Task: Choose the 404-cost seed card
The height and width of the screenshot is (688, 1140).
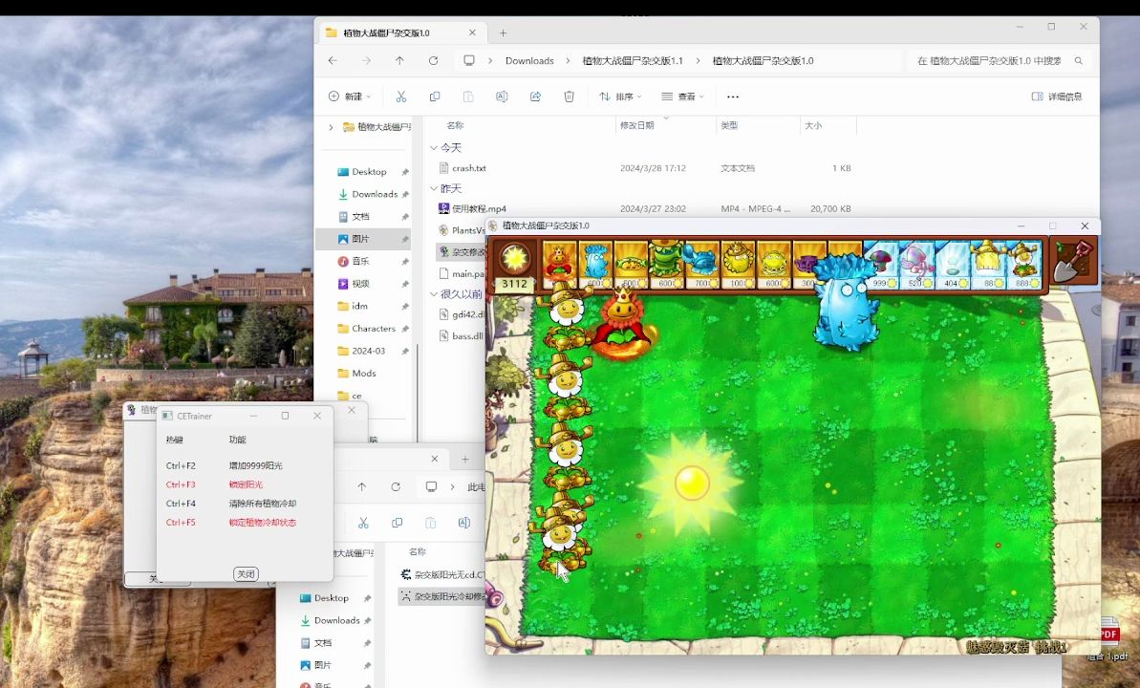Action: [951, 266]
